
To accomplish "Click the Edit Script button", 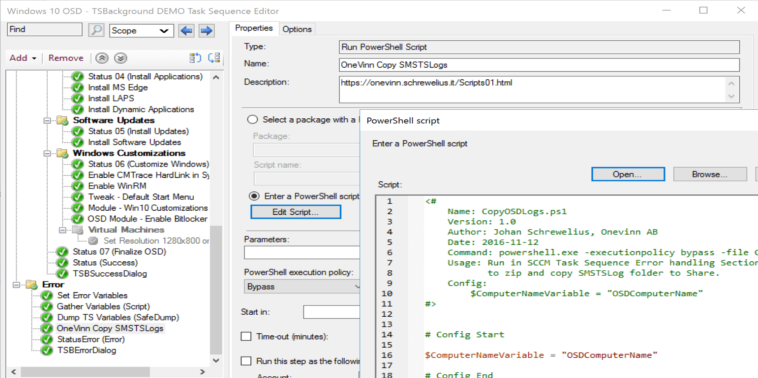I will (295, 212).
